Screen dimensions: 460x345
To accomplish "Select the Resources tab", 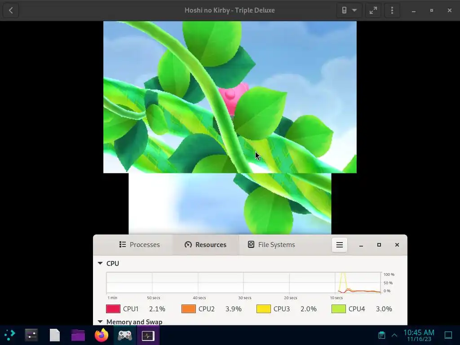I will [x=205, y=245].
